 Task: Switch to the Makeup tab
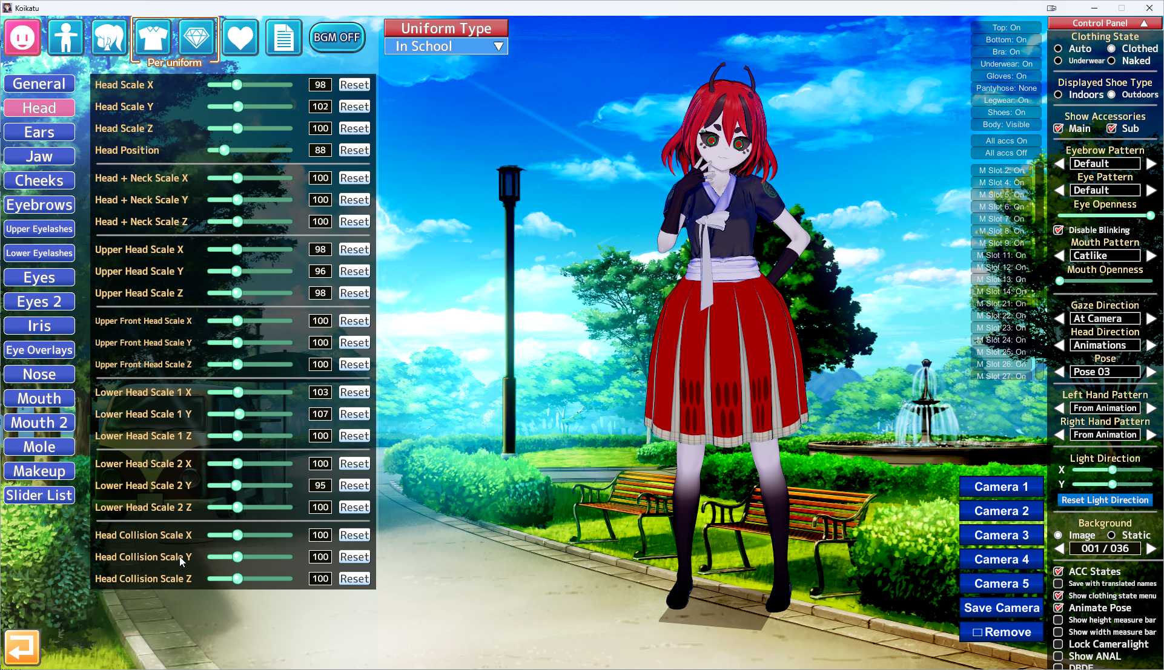39,471
